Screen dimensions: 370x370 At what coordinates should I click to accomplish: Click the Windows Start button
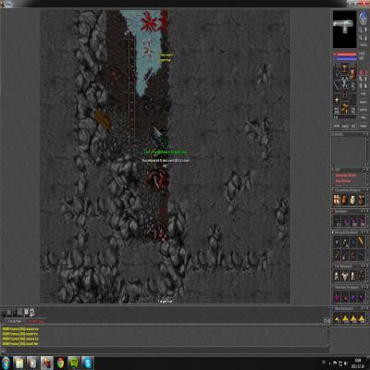pos(6,363)
